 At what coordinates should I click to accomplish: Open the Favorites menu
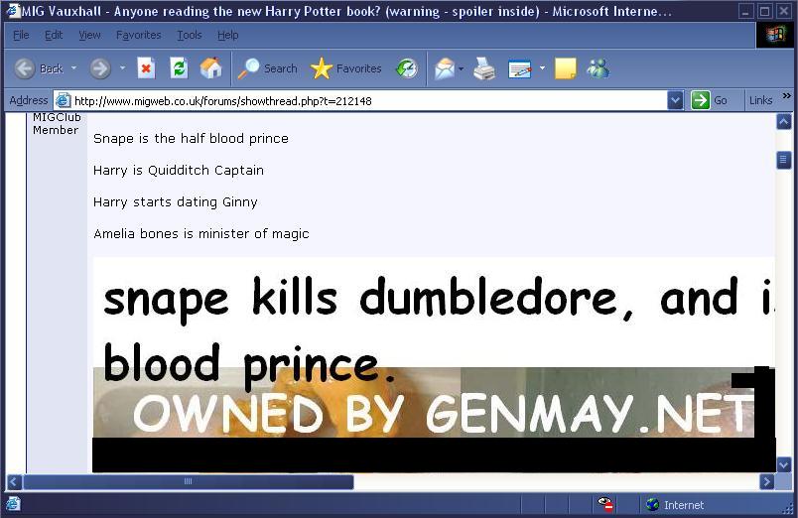pos(138,35)
